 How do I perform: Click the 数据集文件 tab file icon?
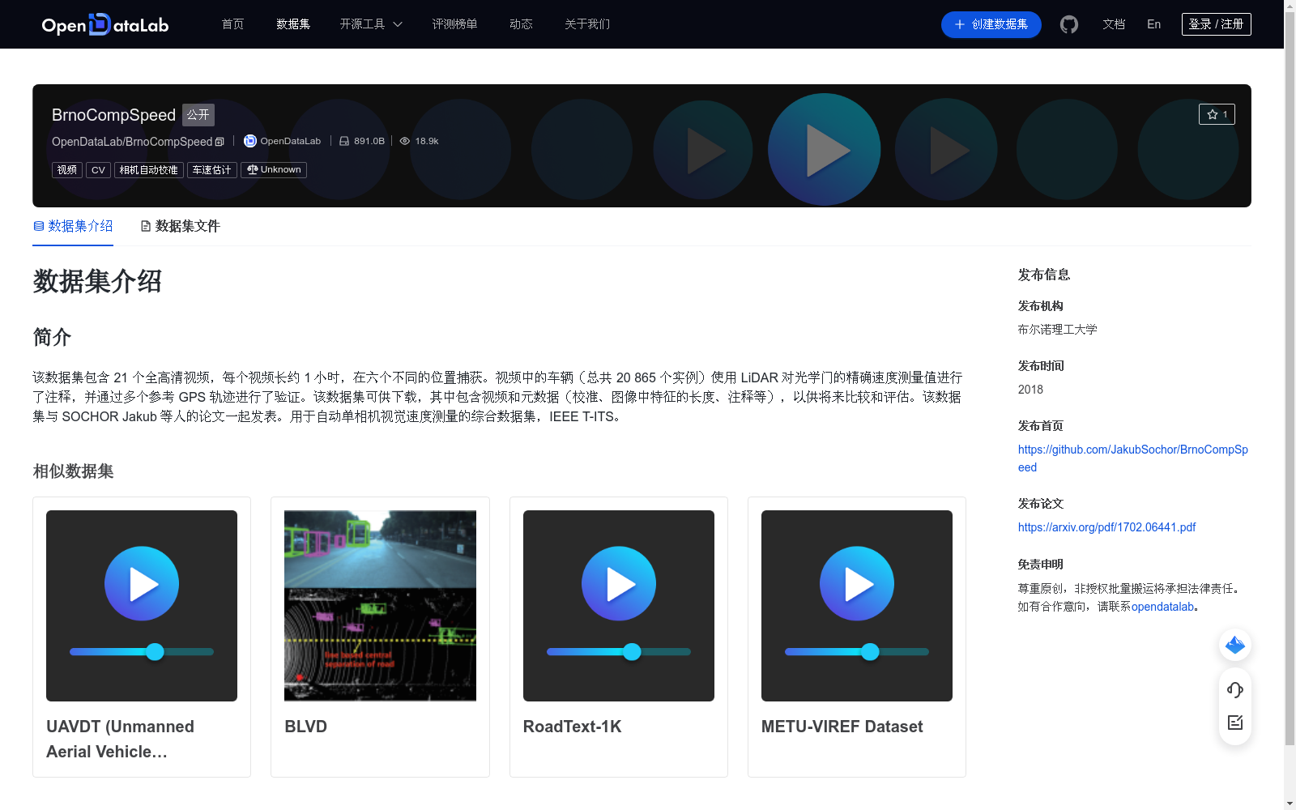pyautogui.click(x=146, y=226)
